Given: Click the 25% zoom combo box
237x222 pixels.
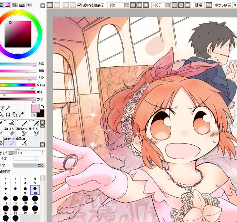Looking at the screenshot, I should pos(118,5).
